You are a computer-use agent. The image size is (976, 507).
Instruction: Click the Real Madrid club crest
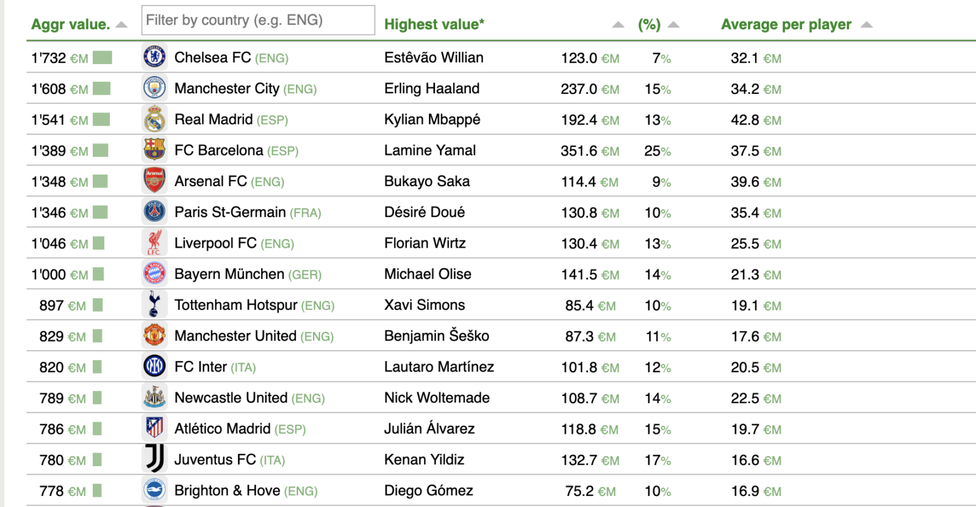tap(154, 120)
